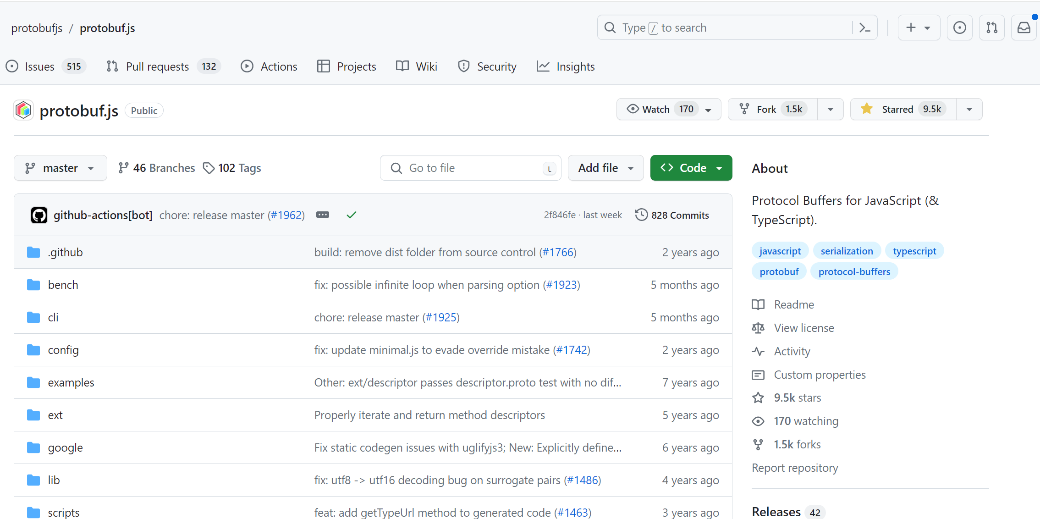
Task: Open the Add file dropdown
Action: pos(605,168)
